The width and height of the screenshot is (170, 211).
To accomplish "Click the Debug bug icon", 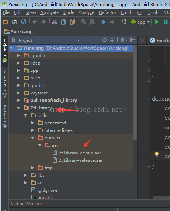I will [166, 22].
